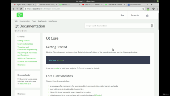Click the site lock icon in address bar

coord(25,9)
